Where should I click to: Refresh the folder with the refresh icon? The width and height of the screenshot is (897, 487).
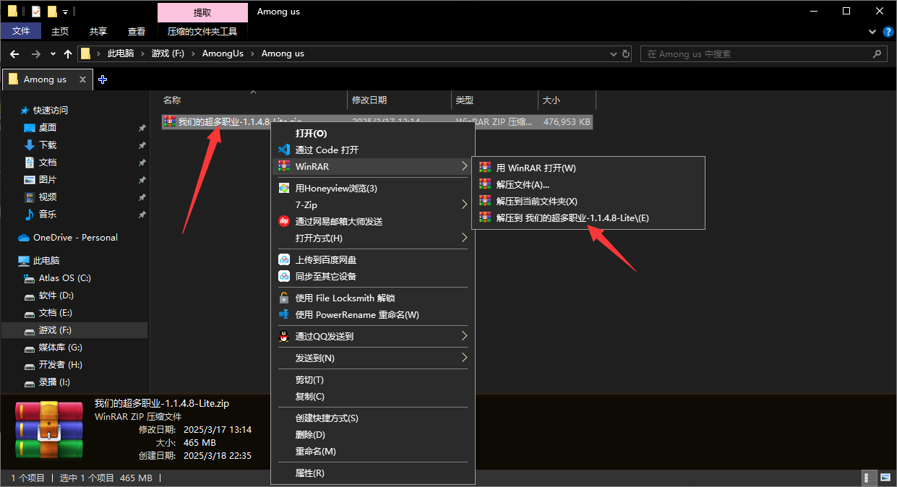(x=626, y=54)
